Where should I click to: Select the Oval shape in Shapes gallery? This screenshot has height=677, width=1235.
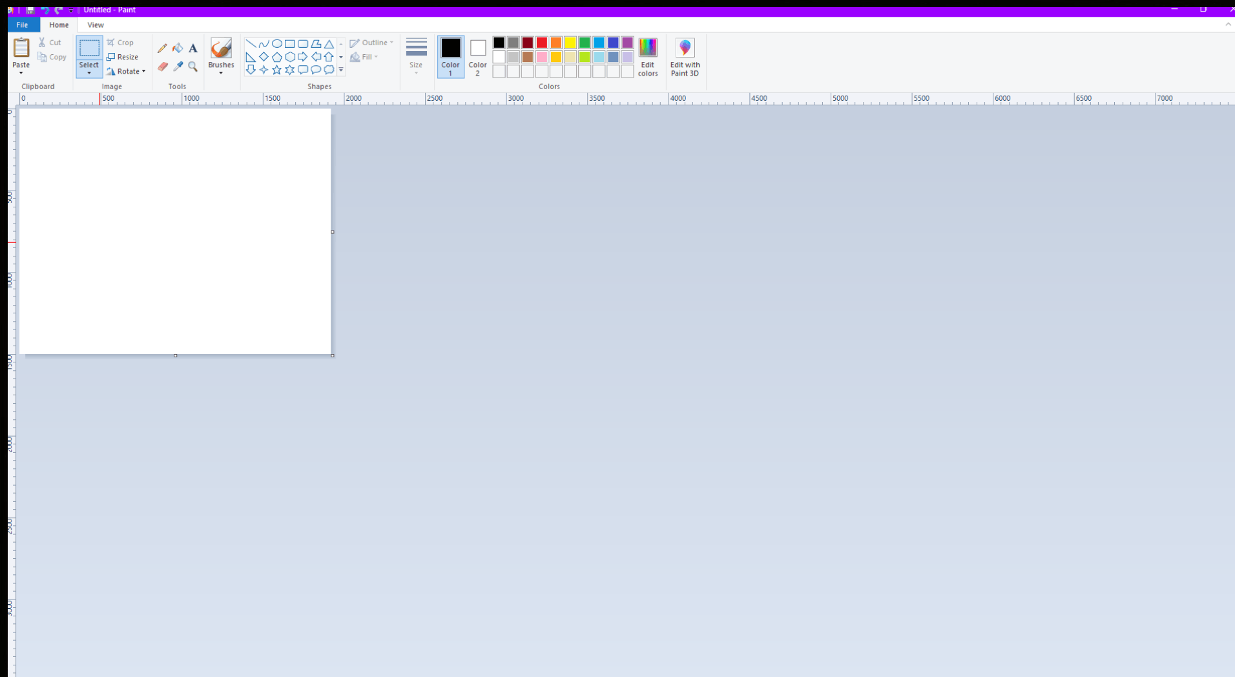(x=276, y=44)
